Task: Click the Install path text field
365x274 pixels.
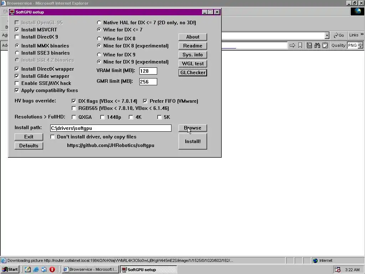Action: pos(111,128)
